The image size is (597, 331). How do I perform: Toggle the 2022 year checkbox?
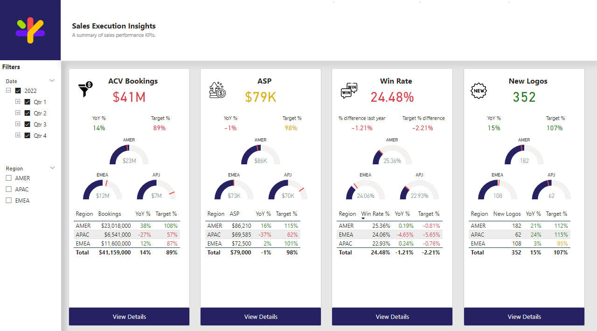[18, 91]
